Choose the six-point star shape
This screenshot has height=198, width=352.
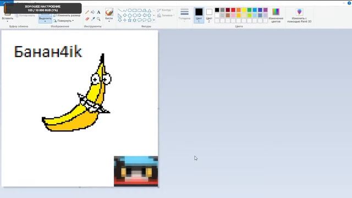[x=134, y=20]
